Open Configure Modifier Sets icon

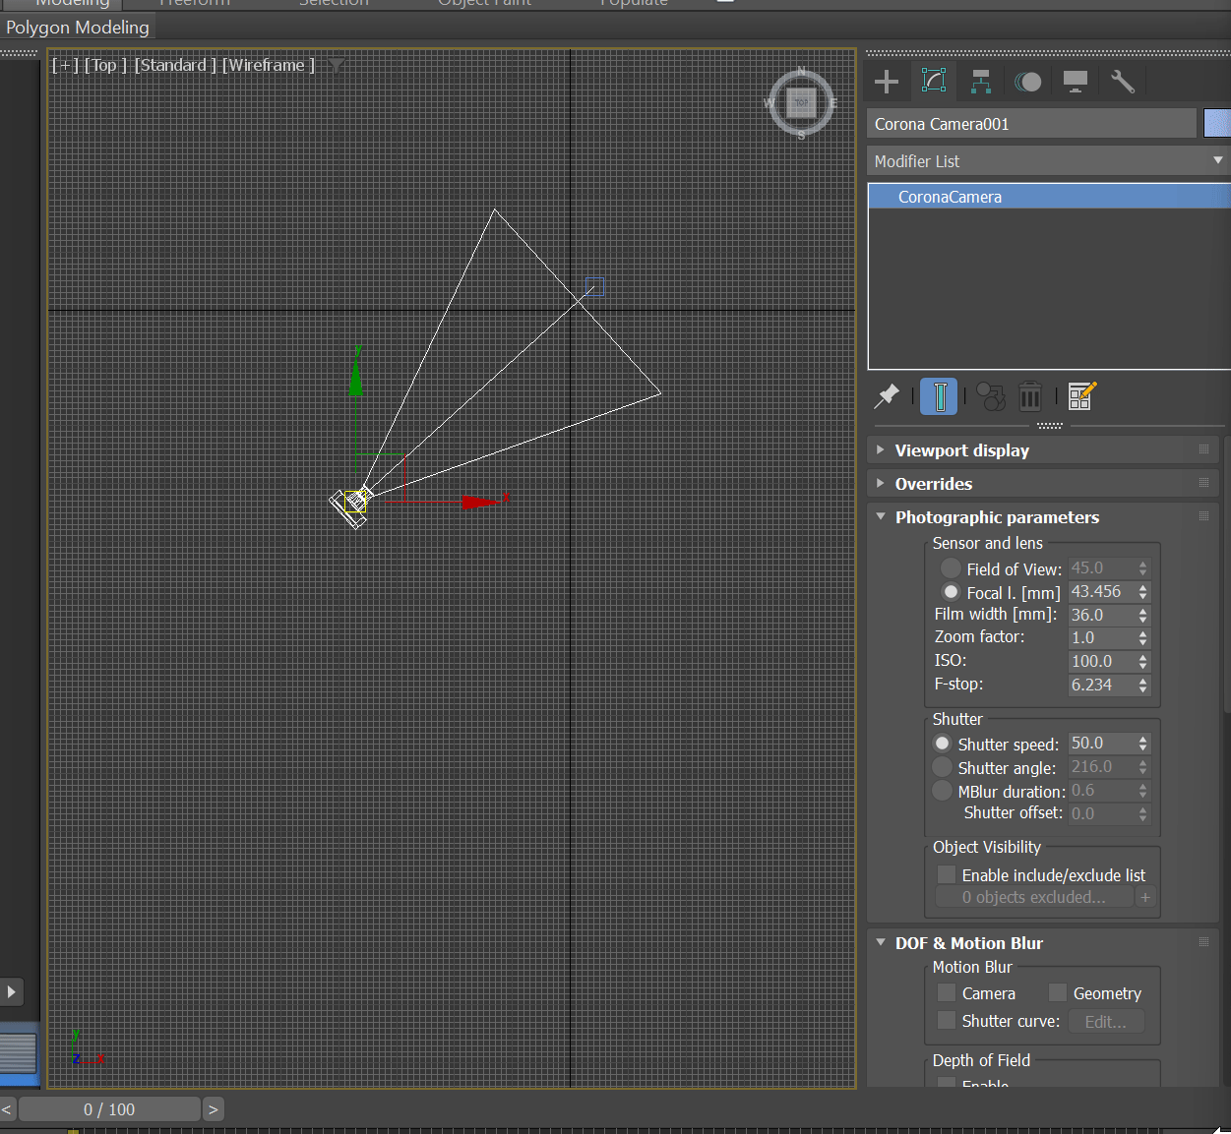pyautogui.click(x=1081, y=396)
